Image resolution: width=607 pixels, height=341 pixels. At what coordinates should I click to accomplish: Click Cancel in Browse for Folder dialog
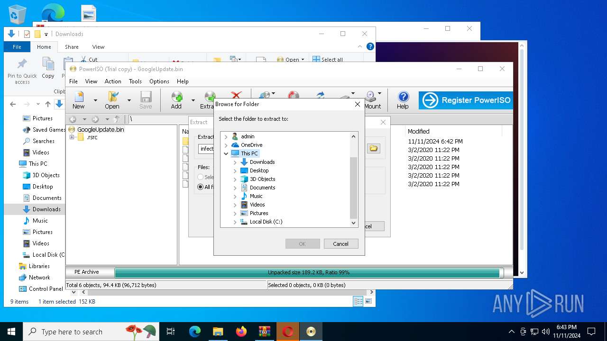[x=340, y=244]
